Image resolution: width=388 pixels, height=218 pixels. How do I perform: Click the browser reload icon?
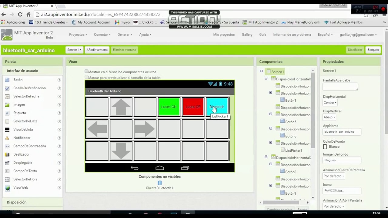click(x=20, y=14)
